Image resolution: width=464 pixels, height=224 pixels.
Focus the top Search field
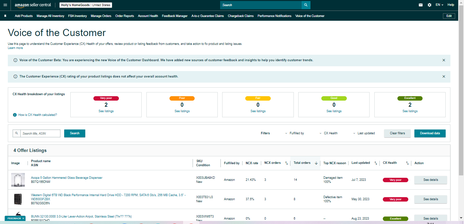click(261, 5)
